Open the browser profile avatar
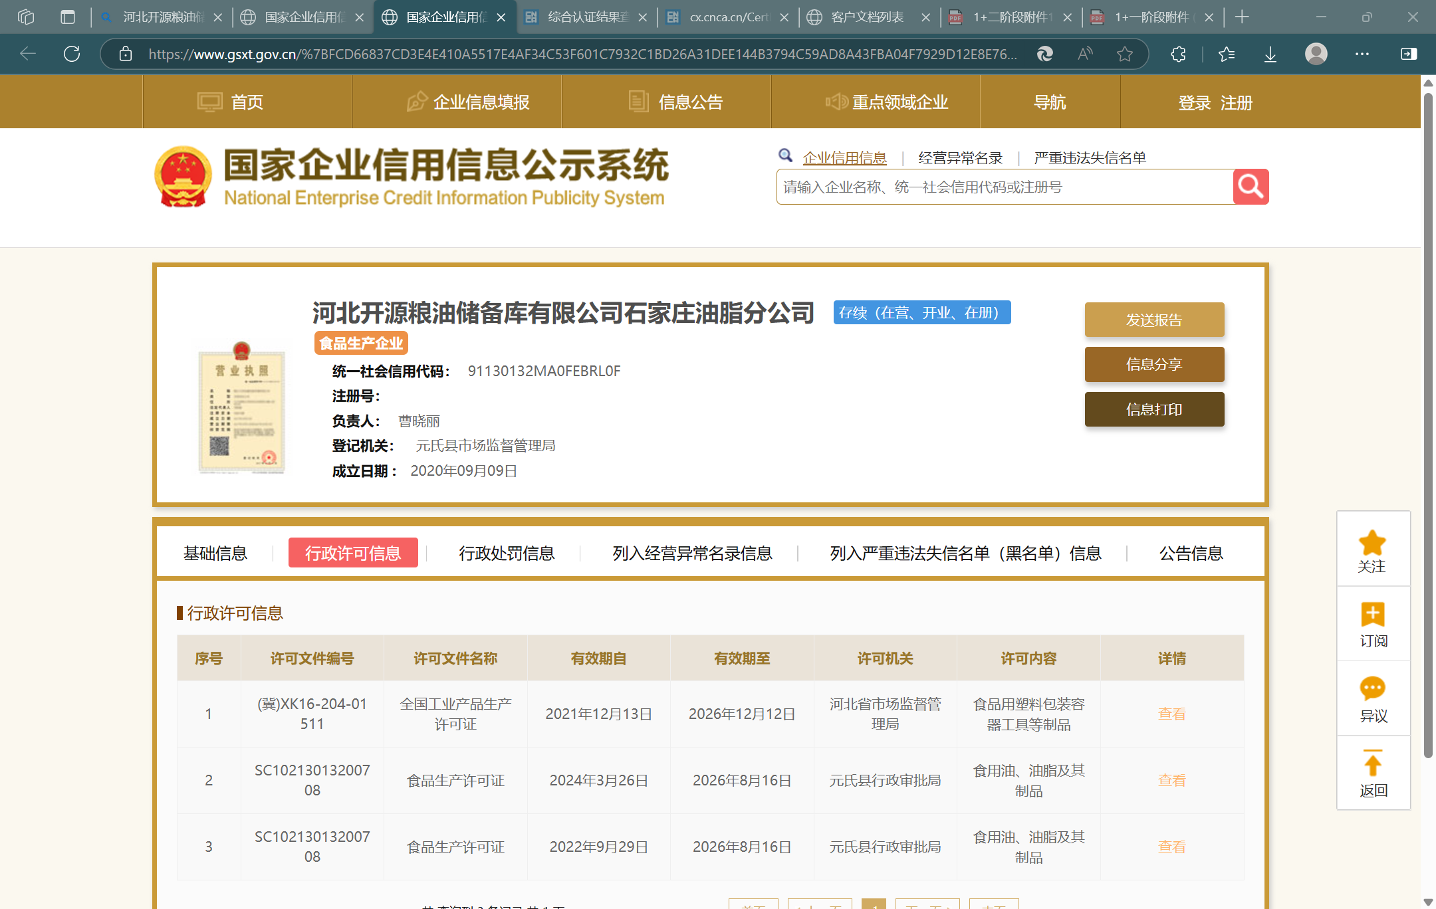The height and width of the screenshot is (909, 1436). pyautogui.click(x=1316, y=54)
